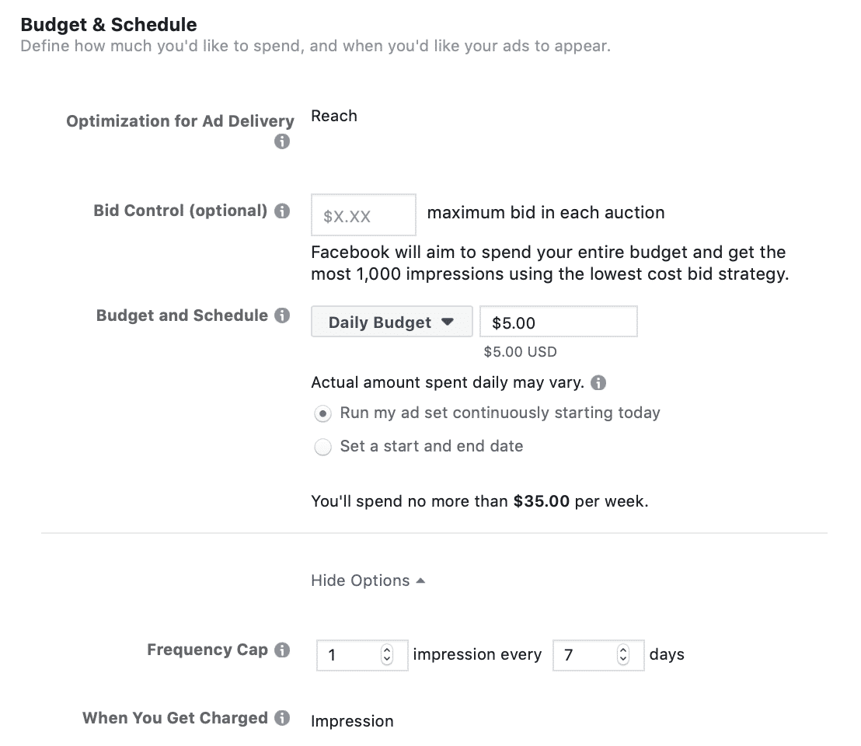Image resolution: width=861 pixels, height=746 pixels.
Task: Click info icon under Optimization for Ad Delivery
Action: click(282, 141)
